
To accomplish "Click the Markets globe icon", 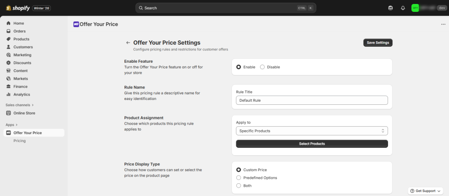I will pos(9,78).
